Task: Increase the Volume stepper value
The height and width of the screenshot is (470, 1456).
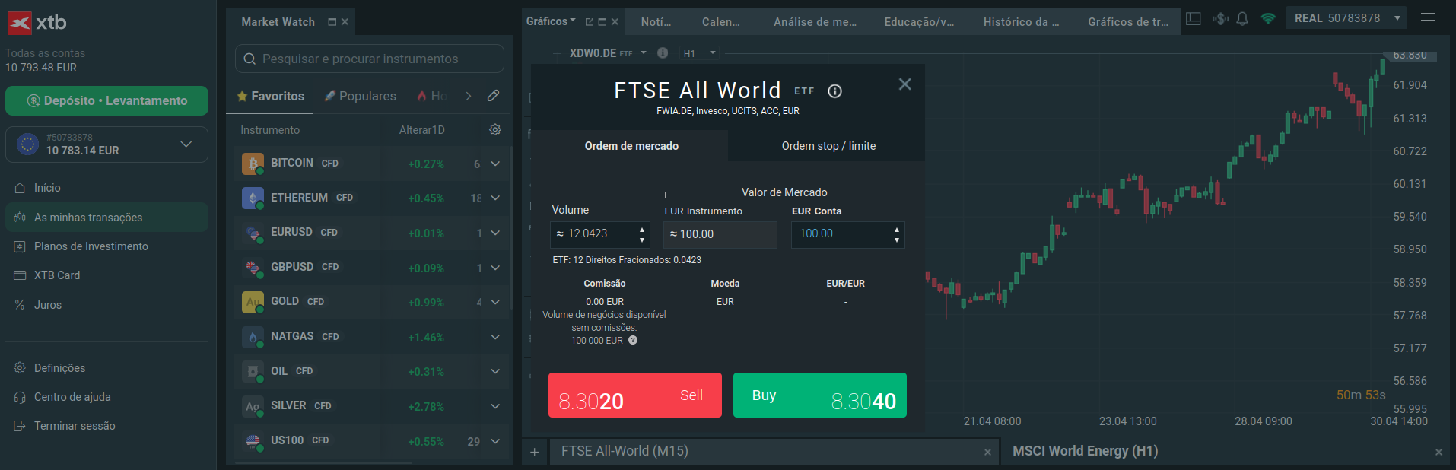Action: 642,229
